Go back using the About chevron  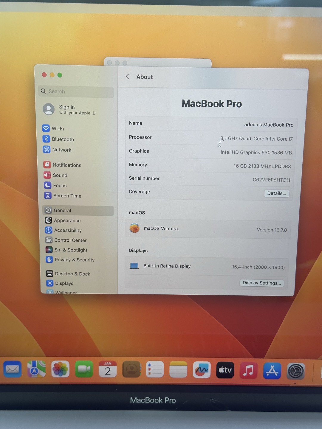[x=128, y=77]
